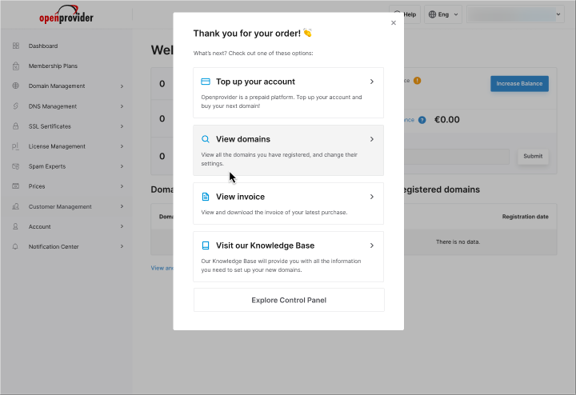This screenshot has height=395, width=576.
Task: Click the Spam Experts icon
Action: [15, 166]
